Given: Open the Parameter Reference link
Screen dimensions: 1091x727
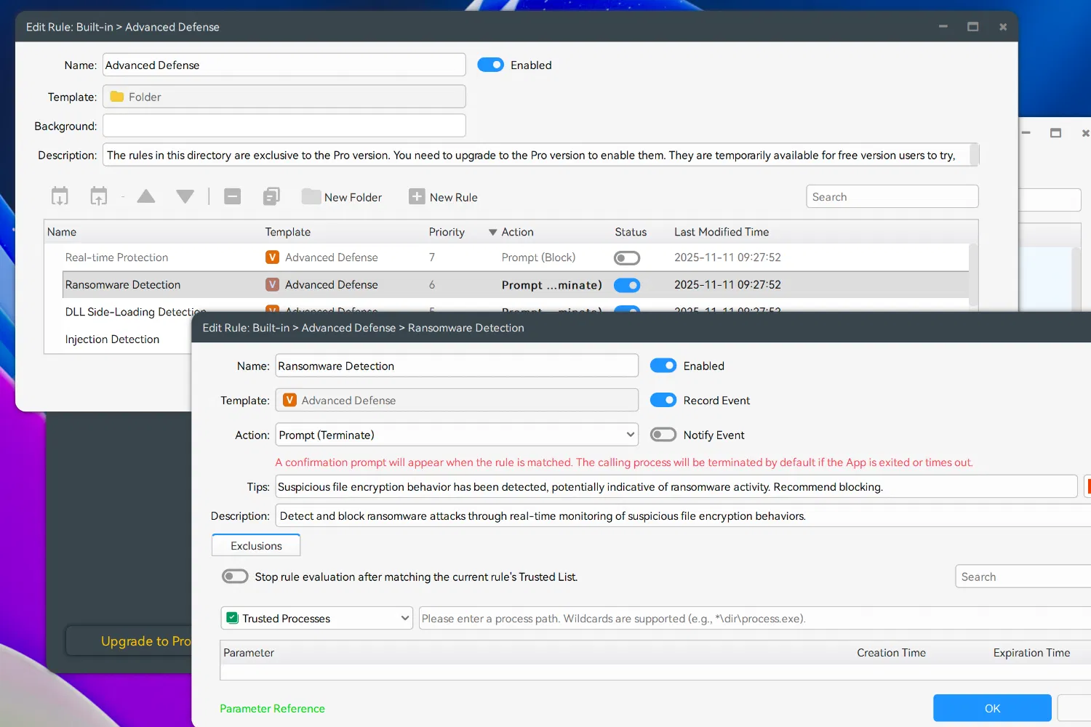Looking at the screenshot, I should tap(272, 709).
